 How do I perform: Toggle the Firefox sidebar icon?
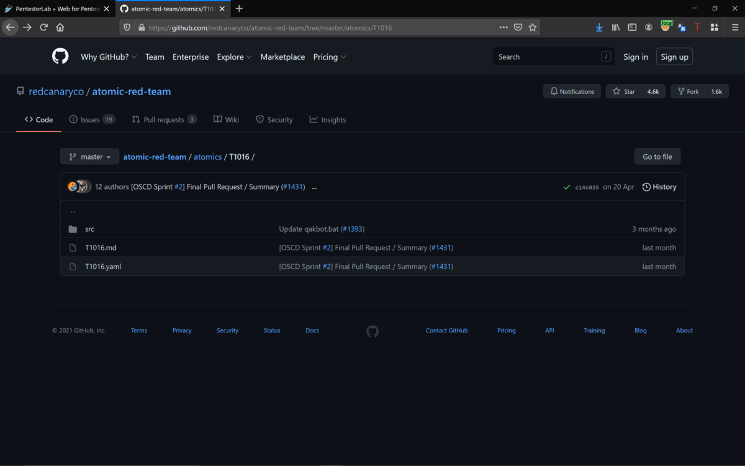(632, 27)
